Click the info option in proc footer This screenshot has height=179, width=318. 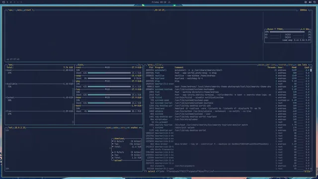point(162,171)
